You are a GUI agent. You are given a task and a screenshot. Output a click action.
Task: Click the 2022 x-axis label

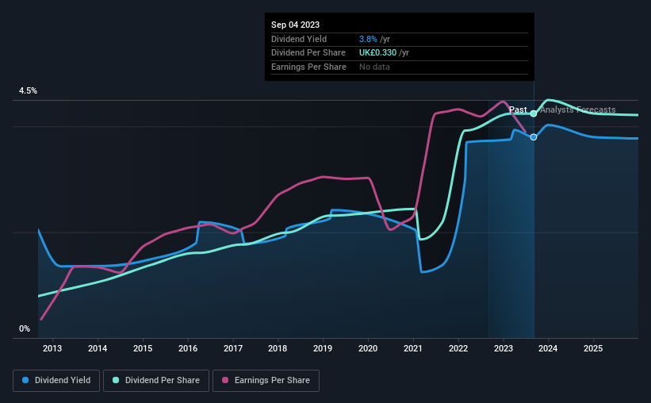point(458,348)
